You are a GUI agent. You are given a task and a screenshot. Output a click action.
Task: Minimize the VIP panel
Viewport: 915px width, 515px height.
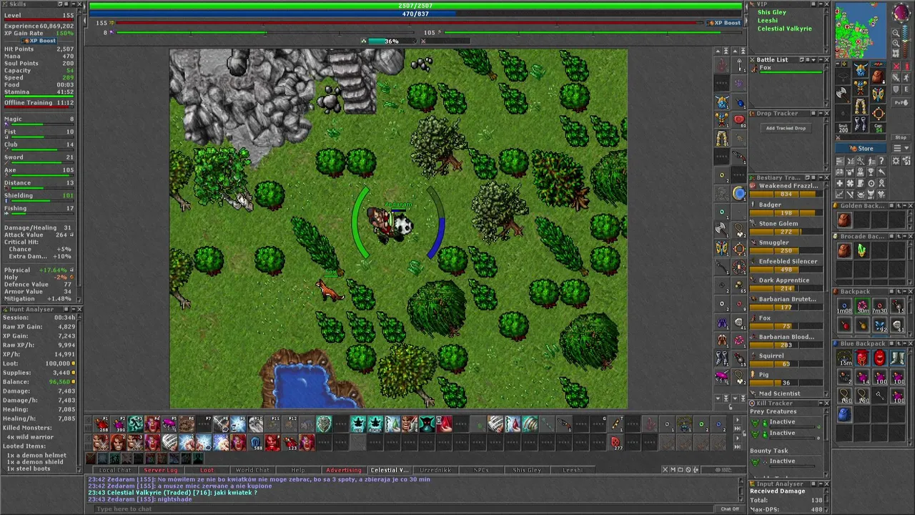coord(821,4)
